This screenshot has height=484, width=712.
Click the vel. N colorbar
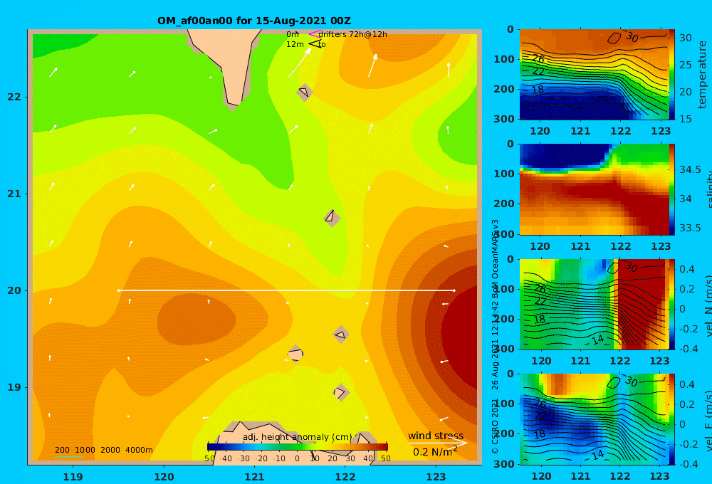point(672,304)
